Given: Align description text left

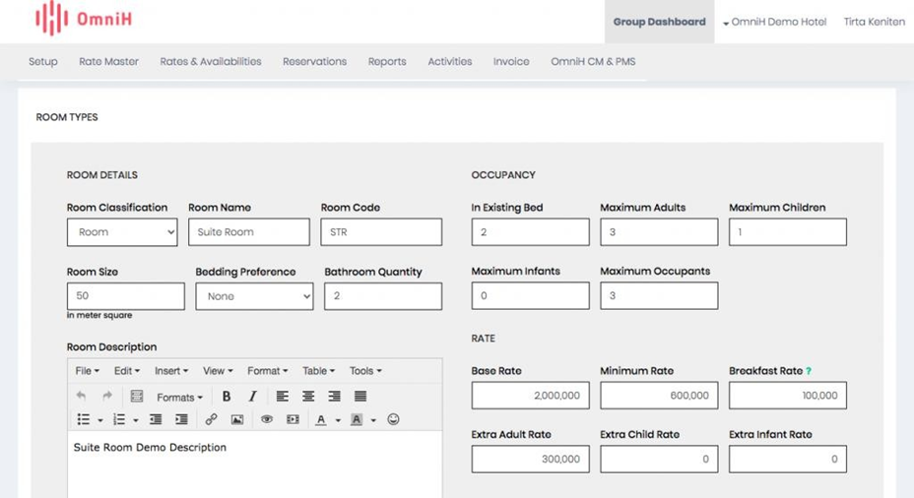Looking at the screenshot, I should pyautogui.click(x=282, y=396).
